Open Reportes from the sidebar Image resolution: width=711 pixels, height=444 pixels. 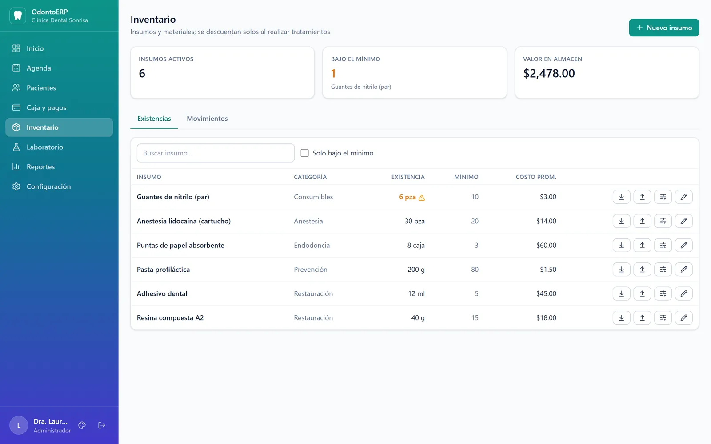(x=59, y=167)
